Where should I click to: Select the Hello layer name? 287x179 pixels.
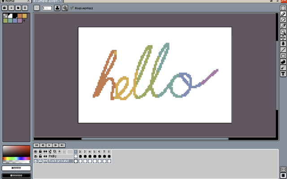pos(61,156)
